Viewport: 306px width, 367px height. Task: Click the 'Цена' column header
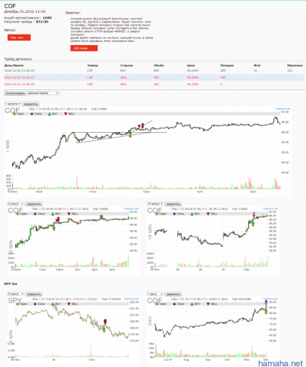191,65
